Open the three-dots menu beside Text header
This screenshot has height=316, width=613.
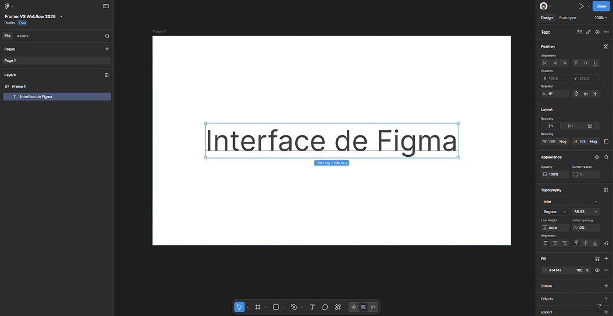pyautogui.click(x=606, y=32)
